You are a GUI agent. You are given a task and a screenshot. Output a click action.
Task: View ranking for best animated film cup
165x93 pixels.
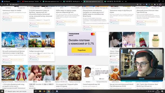click(x=16, y=60)
